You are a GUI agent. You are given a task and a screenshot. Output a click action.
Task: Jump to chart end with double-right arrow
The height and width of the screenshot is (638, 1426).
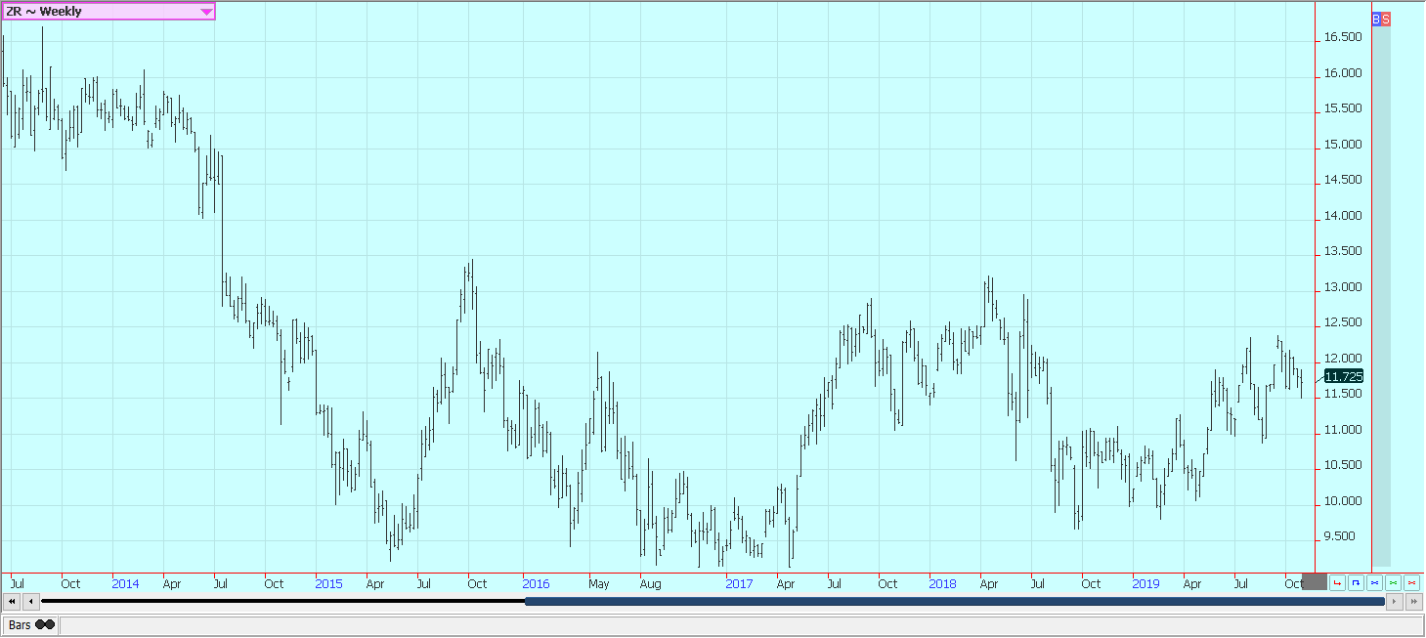[x=1413, y=602]
